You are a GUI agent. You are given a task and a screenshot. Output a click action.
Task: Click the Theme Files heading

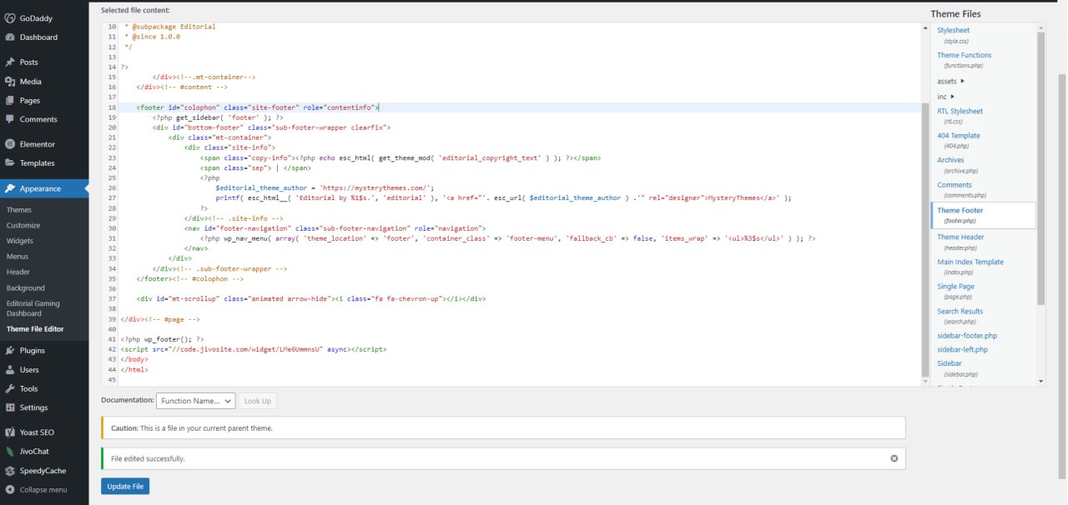coord(956,13)
